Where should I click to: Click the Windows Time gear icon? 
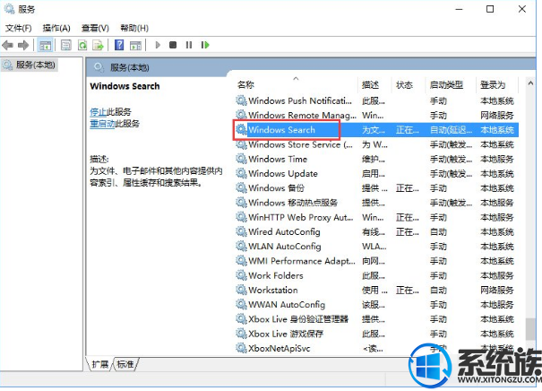241,159
